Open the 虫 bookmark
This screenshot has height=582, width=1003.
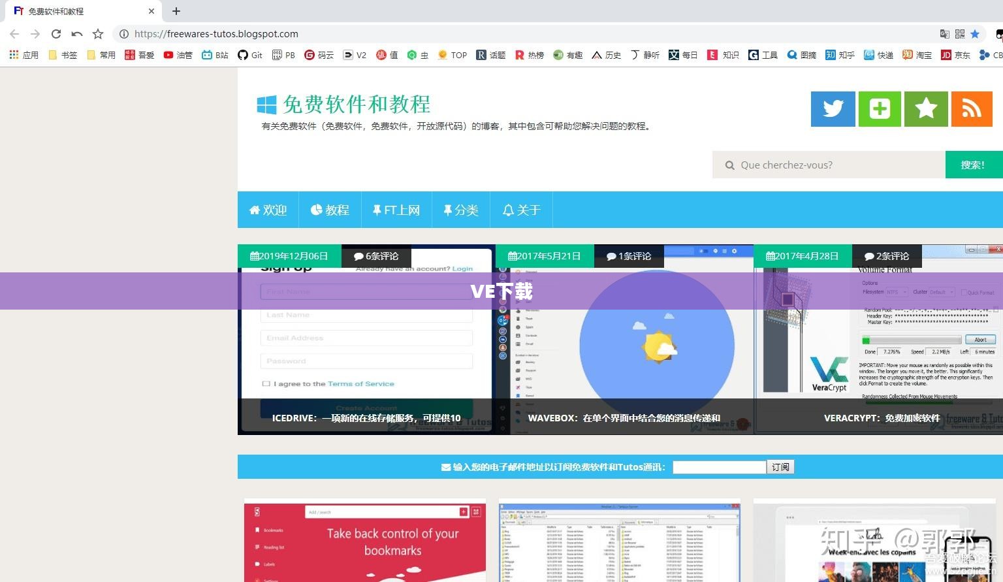418,55
